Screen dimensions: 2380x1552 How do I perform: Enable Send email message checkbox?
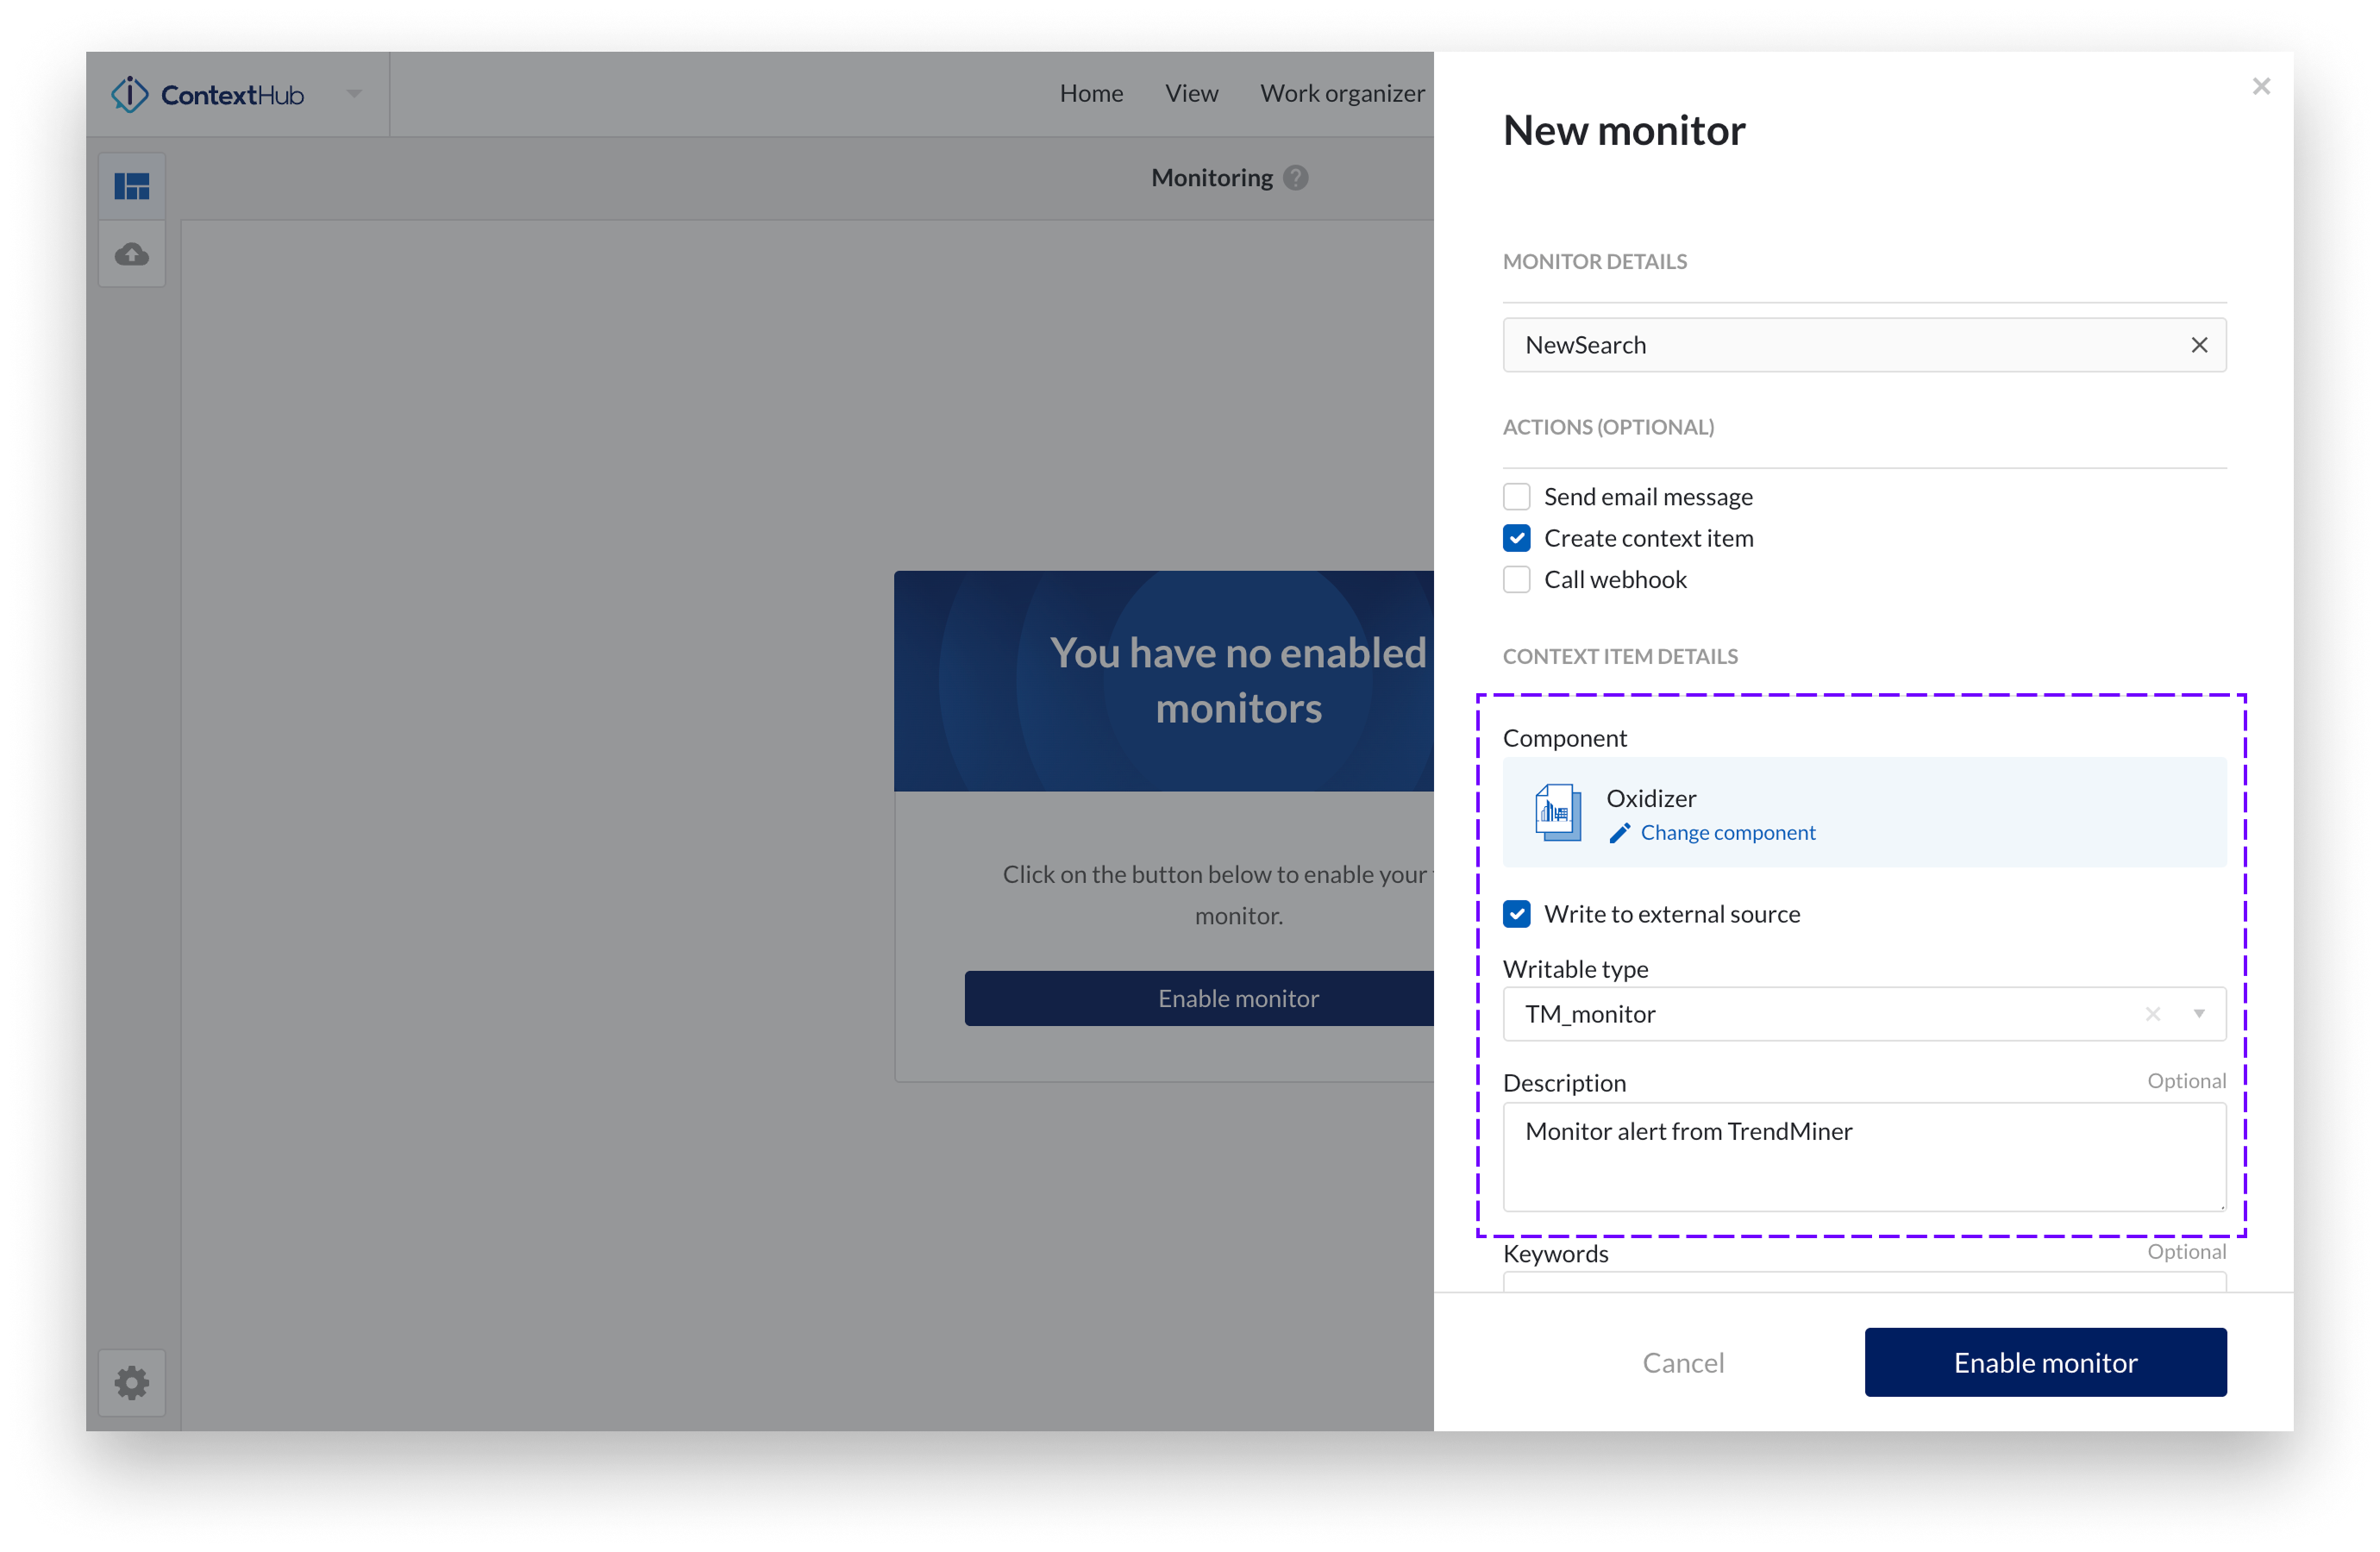pyautogui.click(x=1517, y=497)
